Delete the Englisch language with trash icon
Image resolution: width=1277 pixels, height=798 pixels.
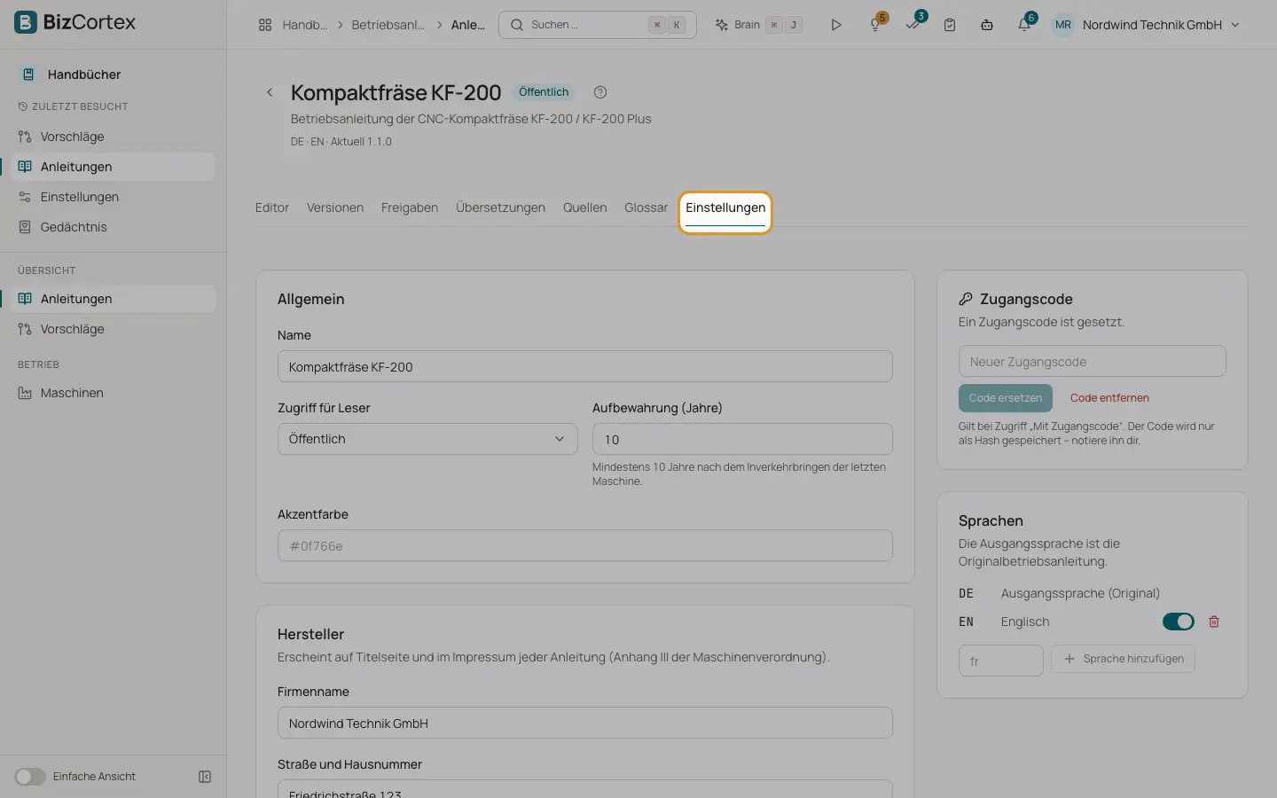click(1214, 622)
